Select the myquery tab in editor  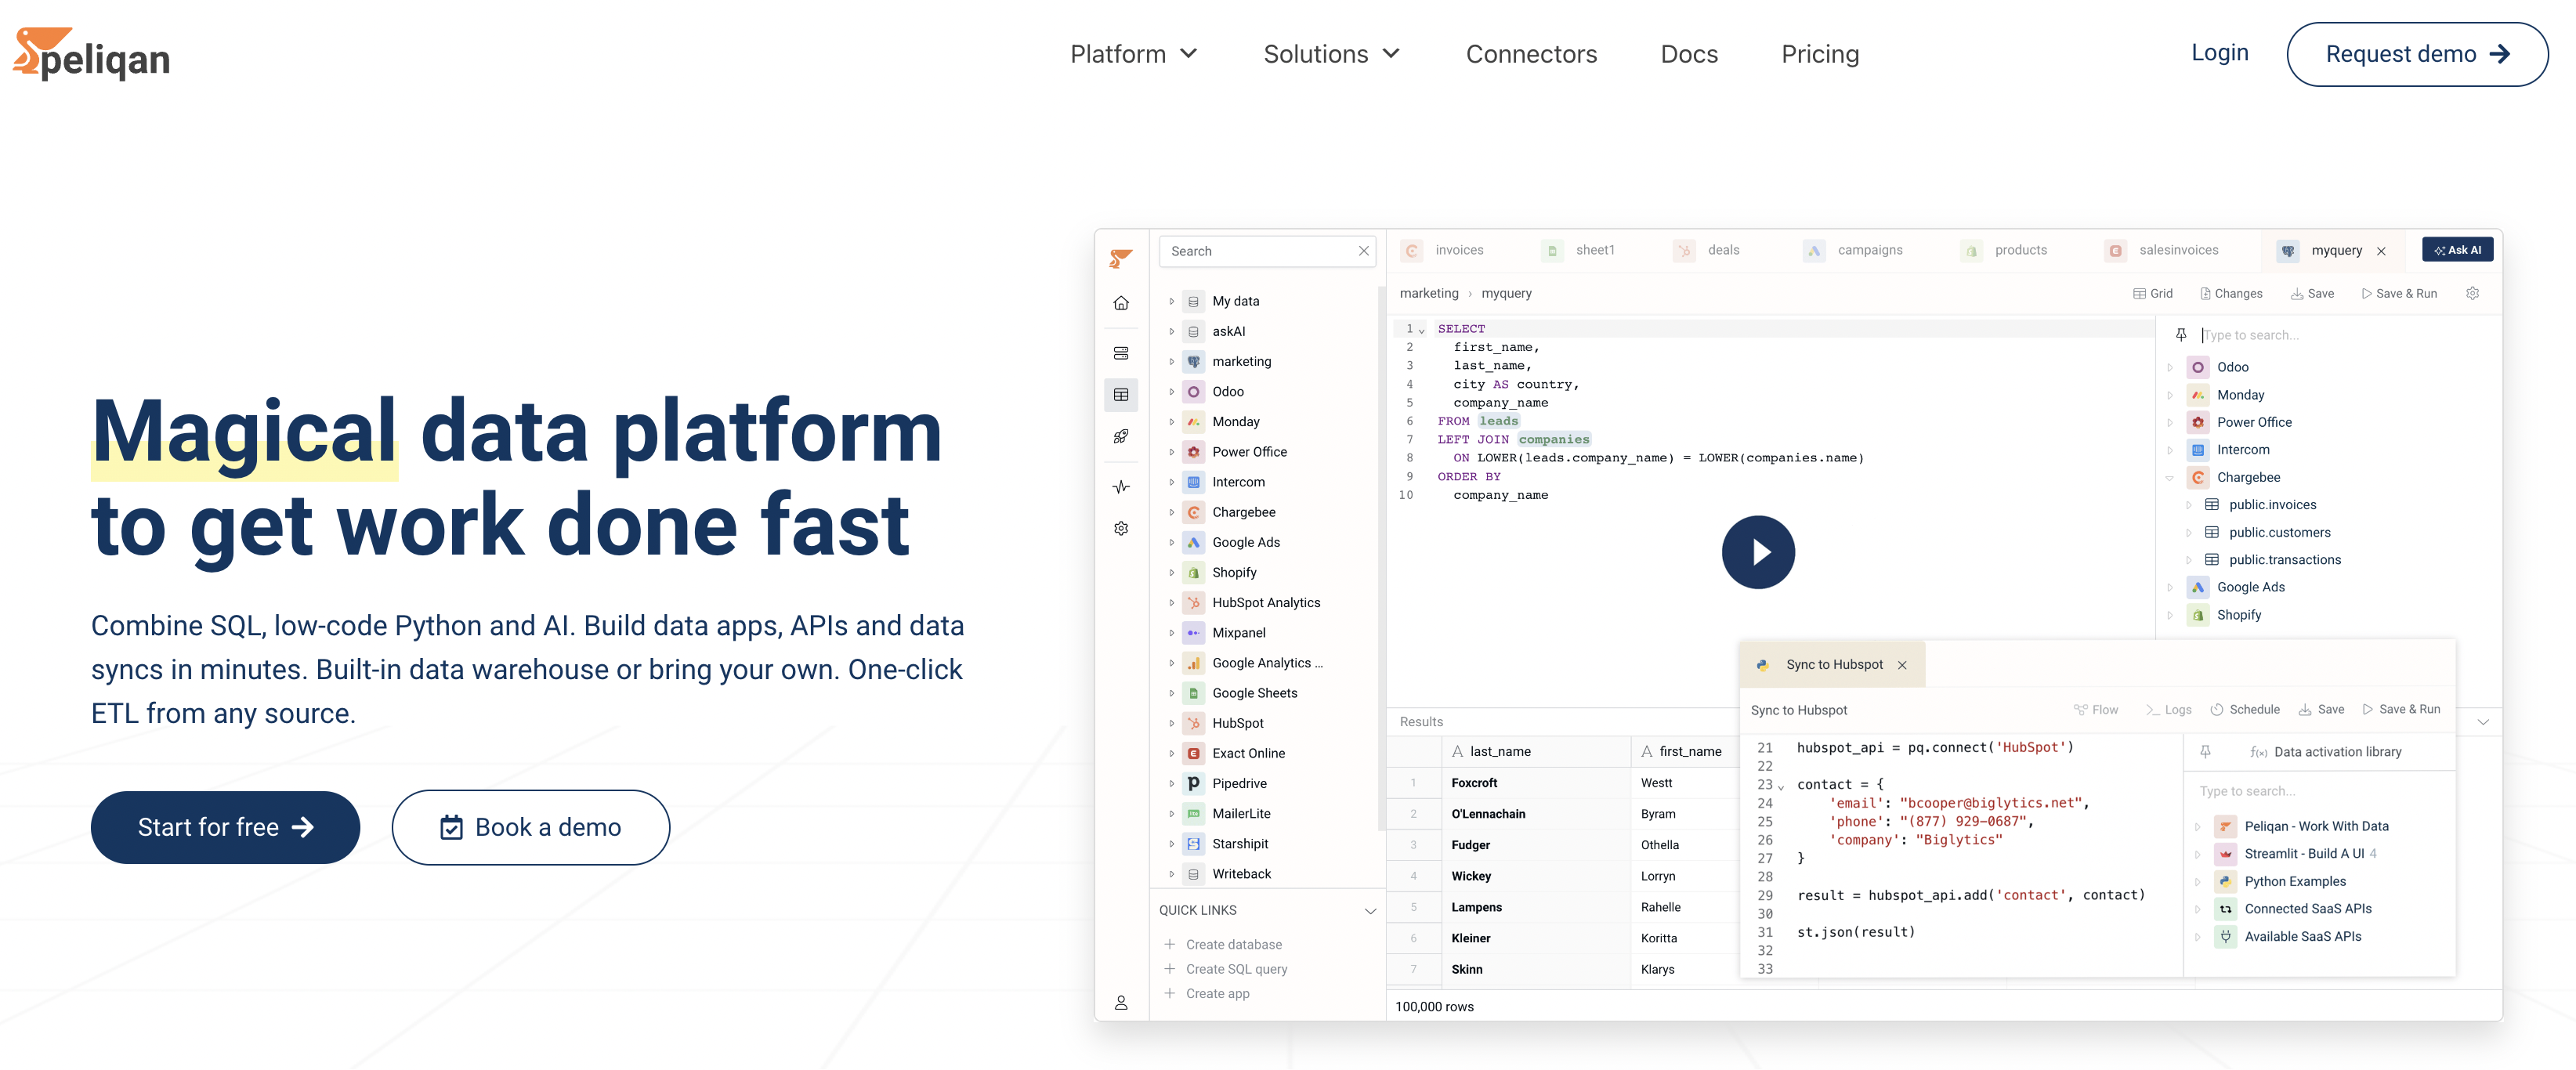pos(2329,250)
